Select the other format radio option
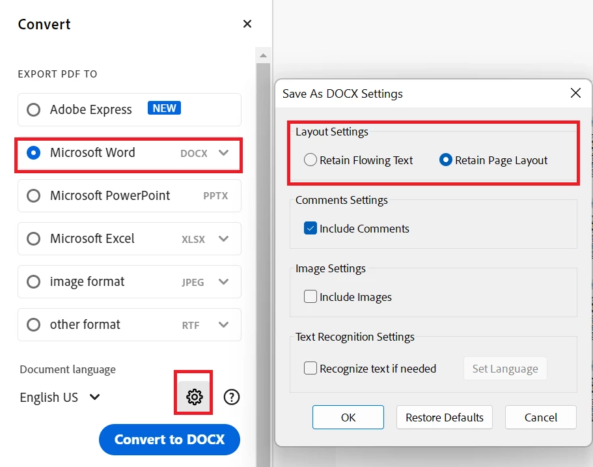593x467 pixels. (34, 325)
